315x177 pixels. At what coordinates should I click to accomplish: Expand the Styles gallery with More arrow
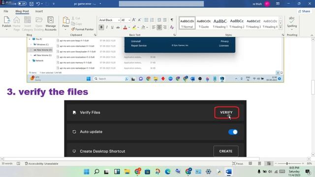pos(281,28)
